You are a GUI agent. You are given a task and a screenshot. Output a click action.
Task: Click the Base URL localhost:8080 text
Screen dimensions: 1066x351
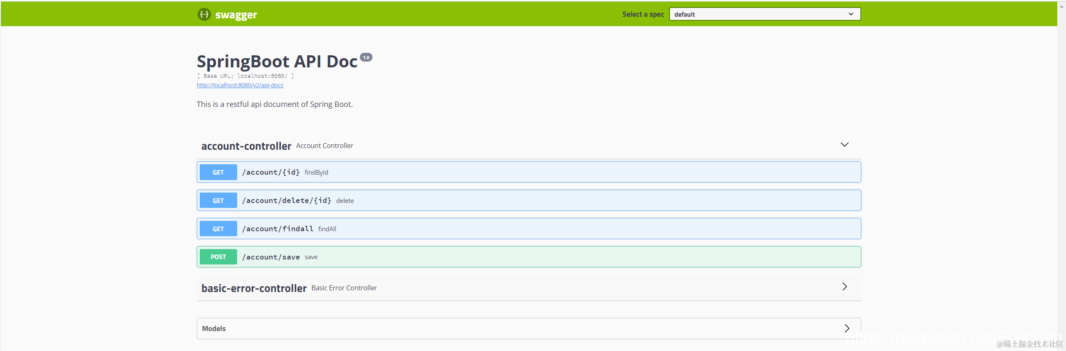click(245, 76)
